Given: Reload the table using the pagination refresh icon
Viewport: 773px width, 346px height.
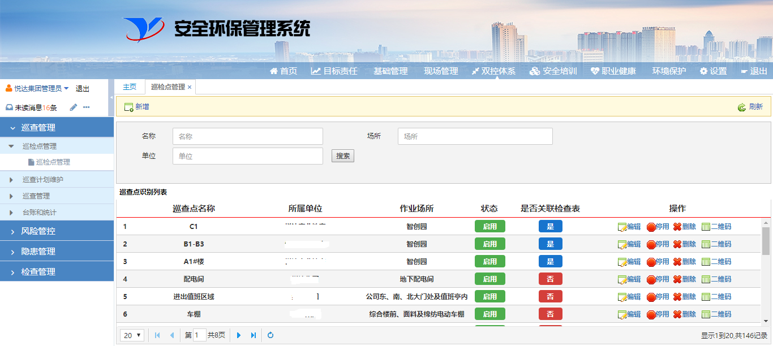Looking at the screenshot, I should click(x=270, y=335).
